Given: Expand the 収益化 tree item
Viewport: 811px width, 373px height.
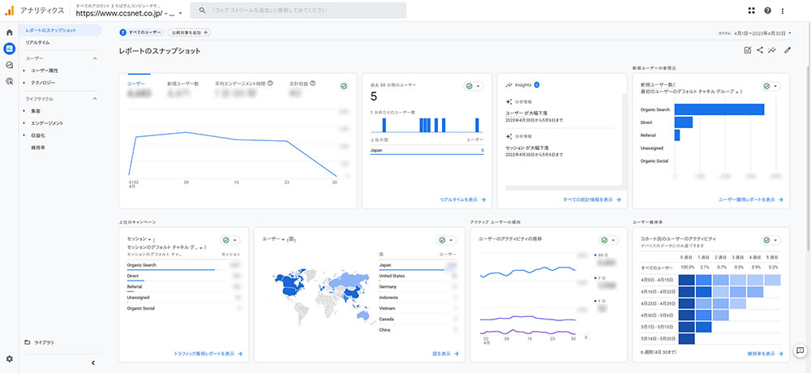Looking at the screenshot, I should (x=24, y=135).
